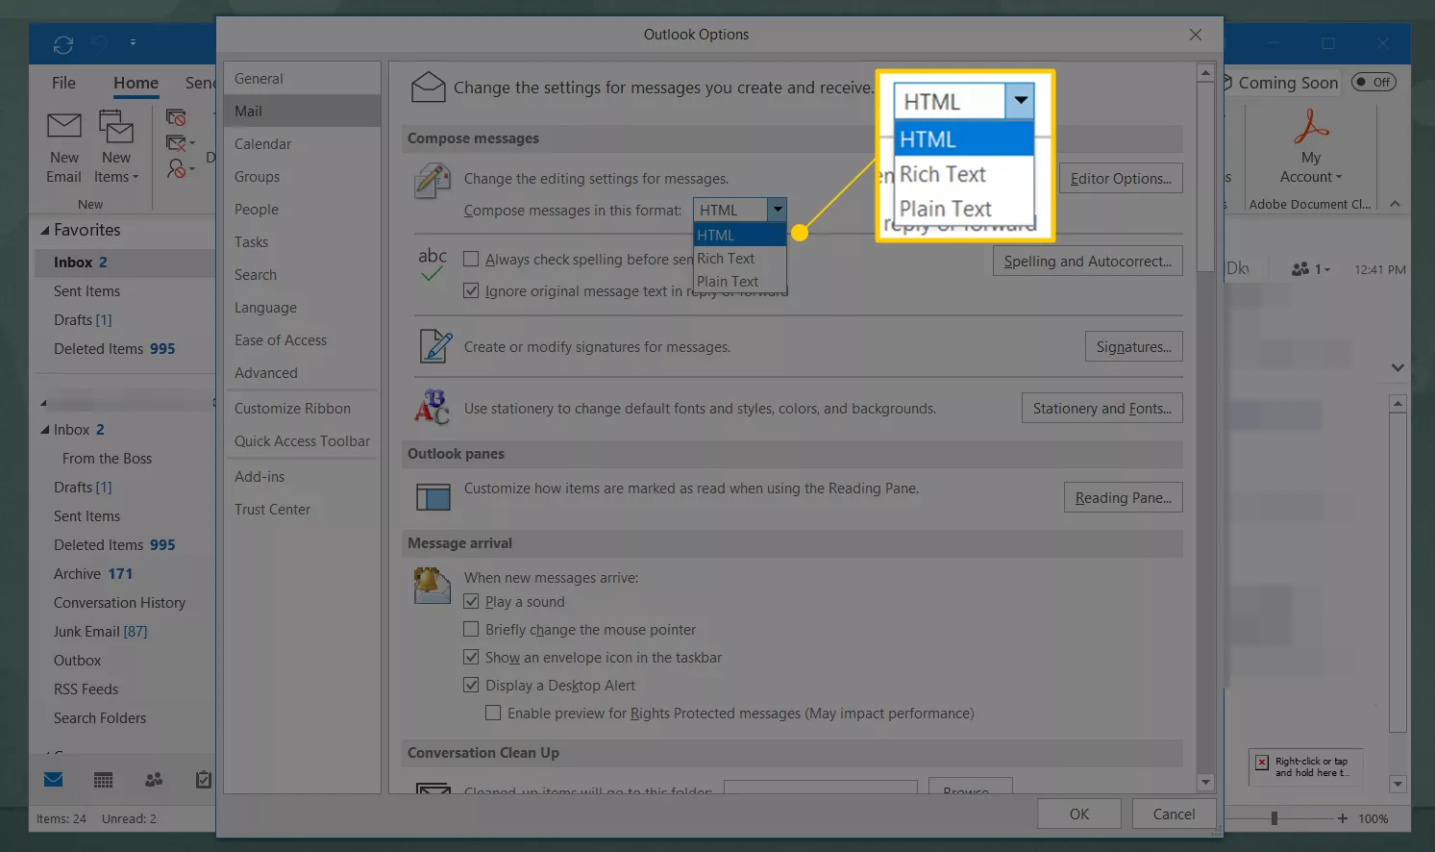The height and width of the screenshot is (852, 1435).
Task: Go to Trust Center in options list
Action: tap(302, 509)
